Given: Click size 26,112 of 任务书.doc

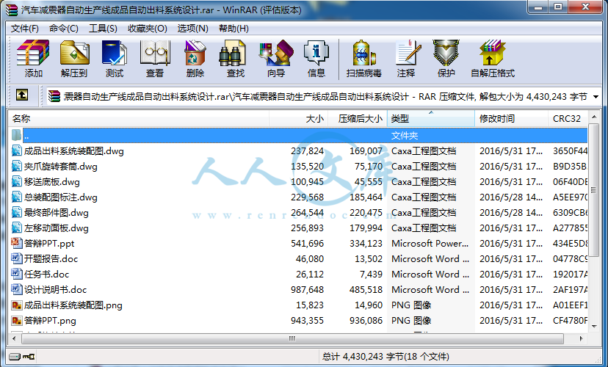Looking at the screenshot, I should pos(309,275).
